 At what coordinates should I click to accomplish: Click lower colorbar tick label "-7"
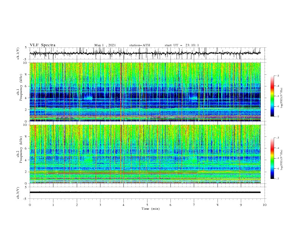click(x=277, y=179)
